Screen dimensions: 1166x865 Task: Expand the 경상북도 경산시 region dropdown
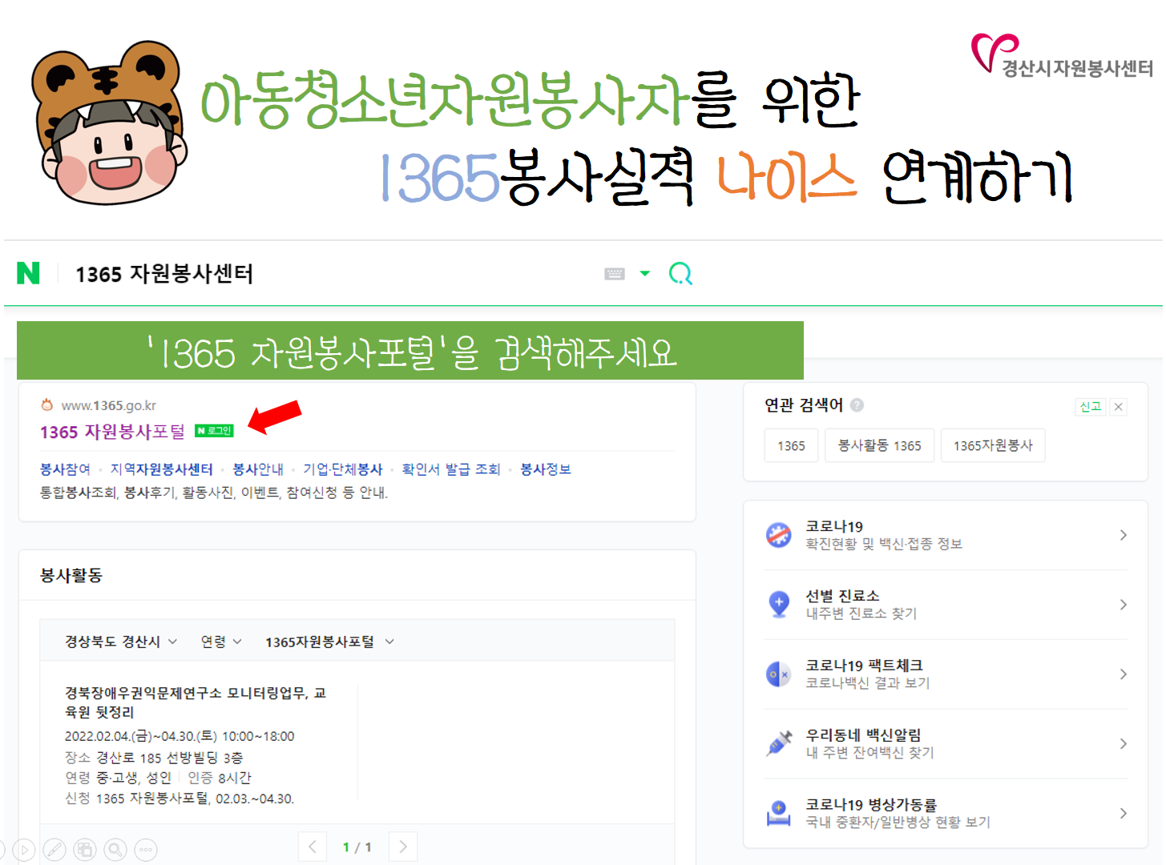(x=121, y=642)
